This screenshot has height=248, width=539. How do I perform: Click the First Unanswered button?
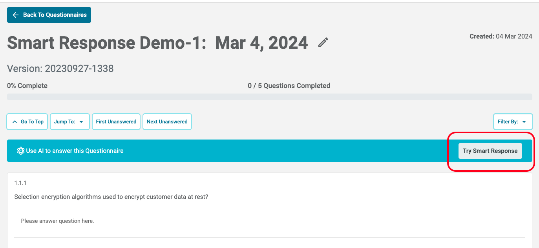pos(116,122)
